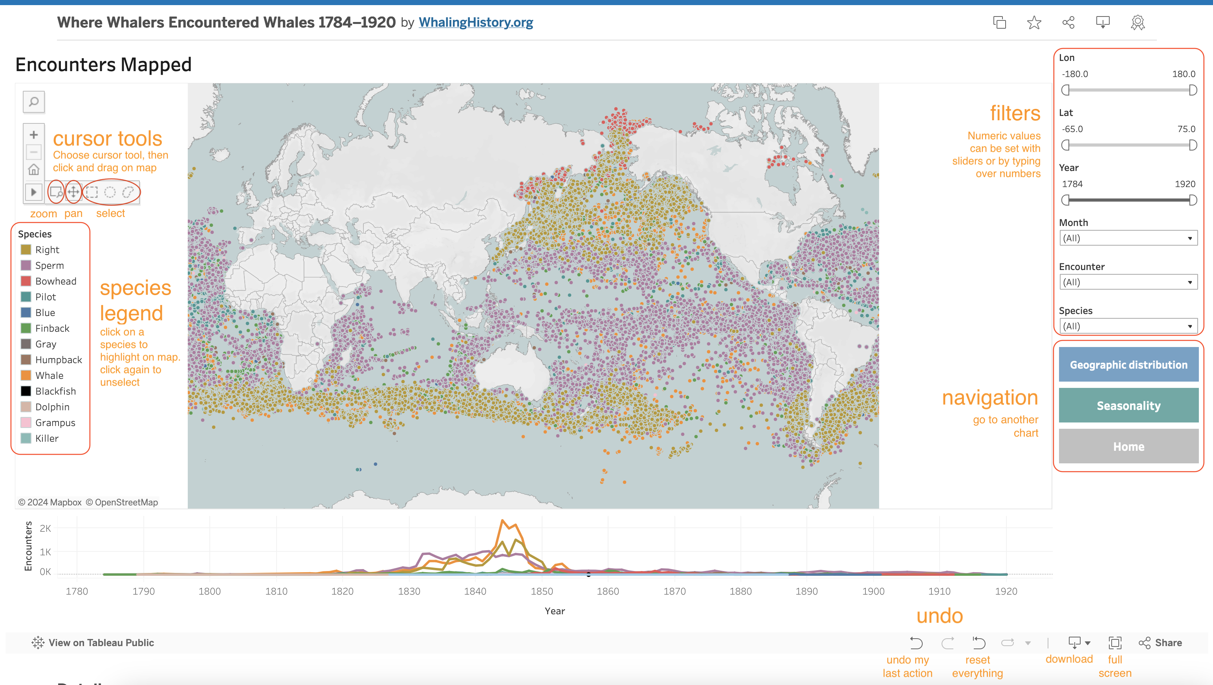This screenshot has width=1213, height=685.
Task: Choose the rectangular selection tool
Action: pyautogui.click(x=92, y=192)
